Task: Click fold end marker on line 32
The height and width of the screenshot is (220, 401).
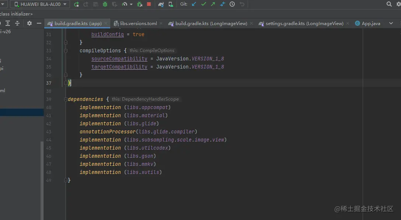Action: (x=66, y=42)
